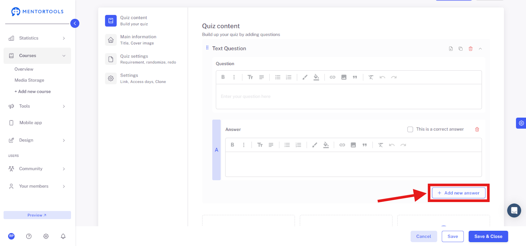
Task: Insert bulleted list in Question editor
Action: point(278,77)
